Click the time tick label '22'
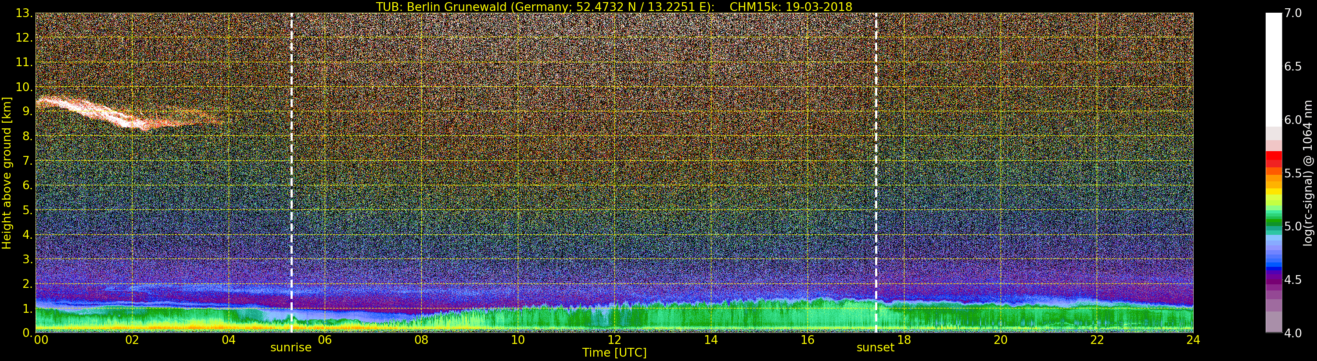The height and width of the screenshot is (361, 1317). [1097, 340]
